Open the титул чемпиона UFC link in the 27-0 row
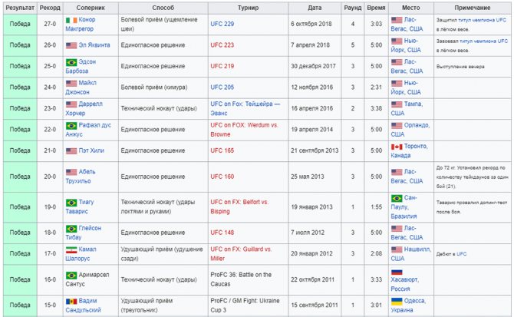This screenshot has height=317, width=514. point(483,20)
